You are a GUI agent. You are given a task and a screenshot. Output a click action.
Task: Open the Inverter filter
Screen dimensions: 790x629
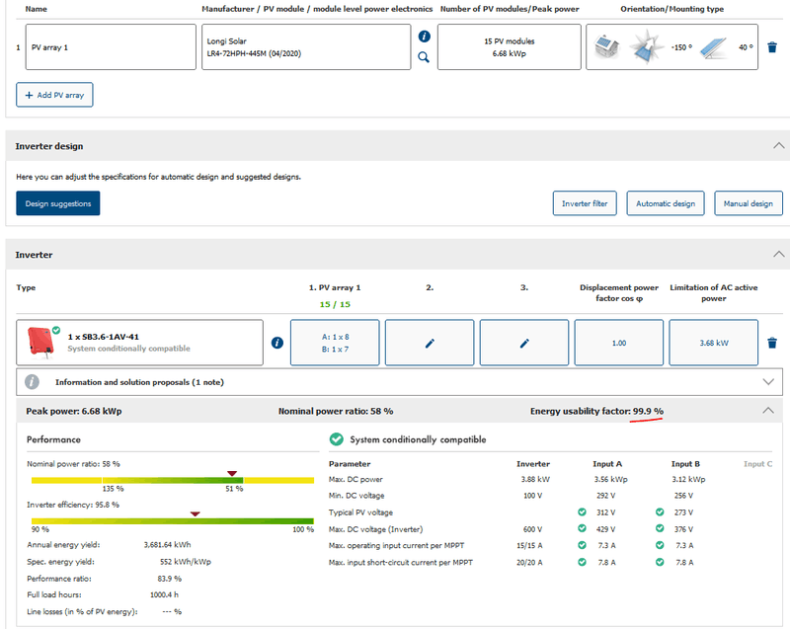coord(584,203)
